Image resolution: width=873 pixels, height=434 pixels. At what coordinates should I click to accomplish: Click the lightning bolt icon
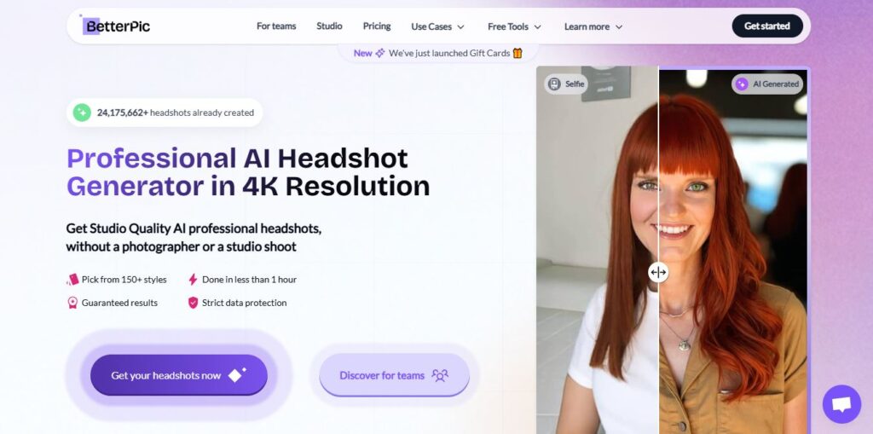point(193,280)
